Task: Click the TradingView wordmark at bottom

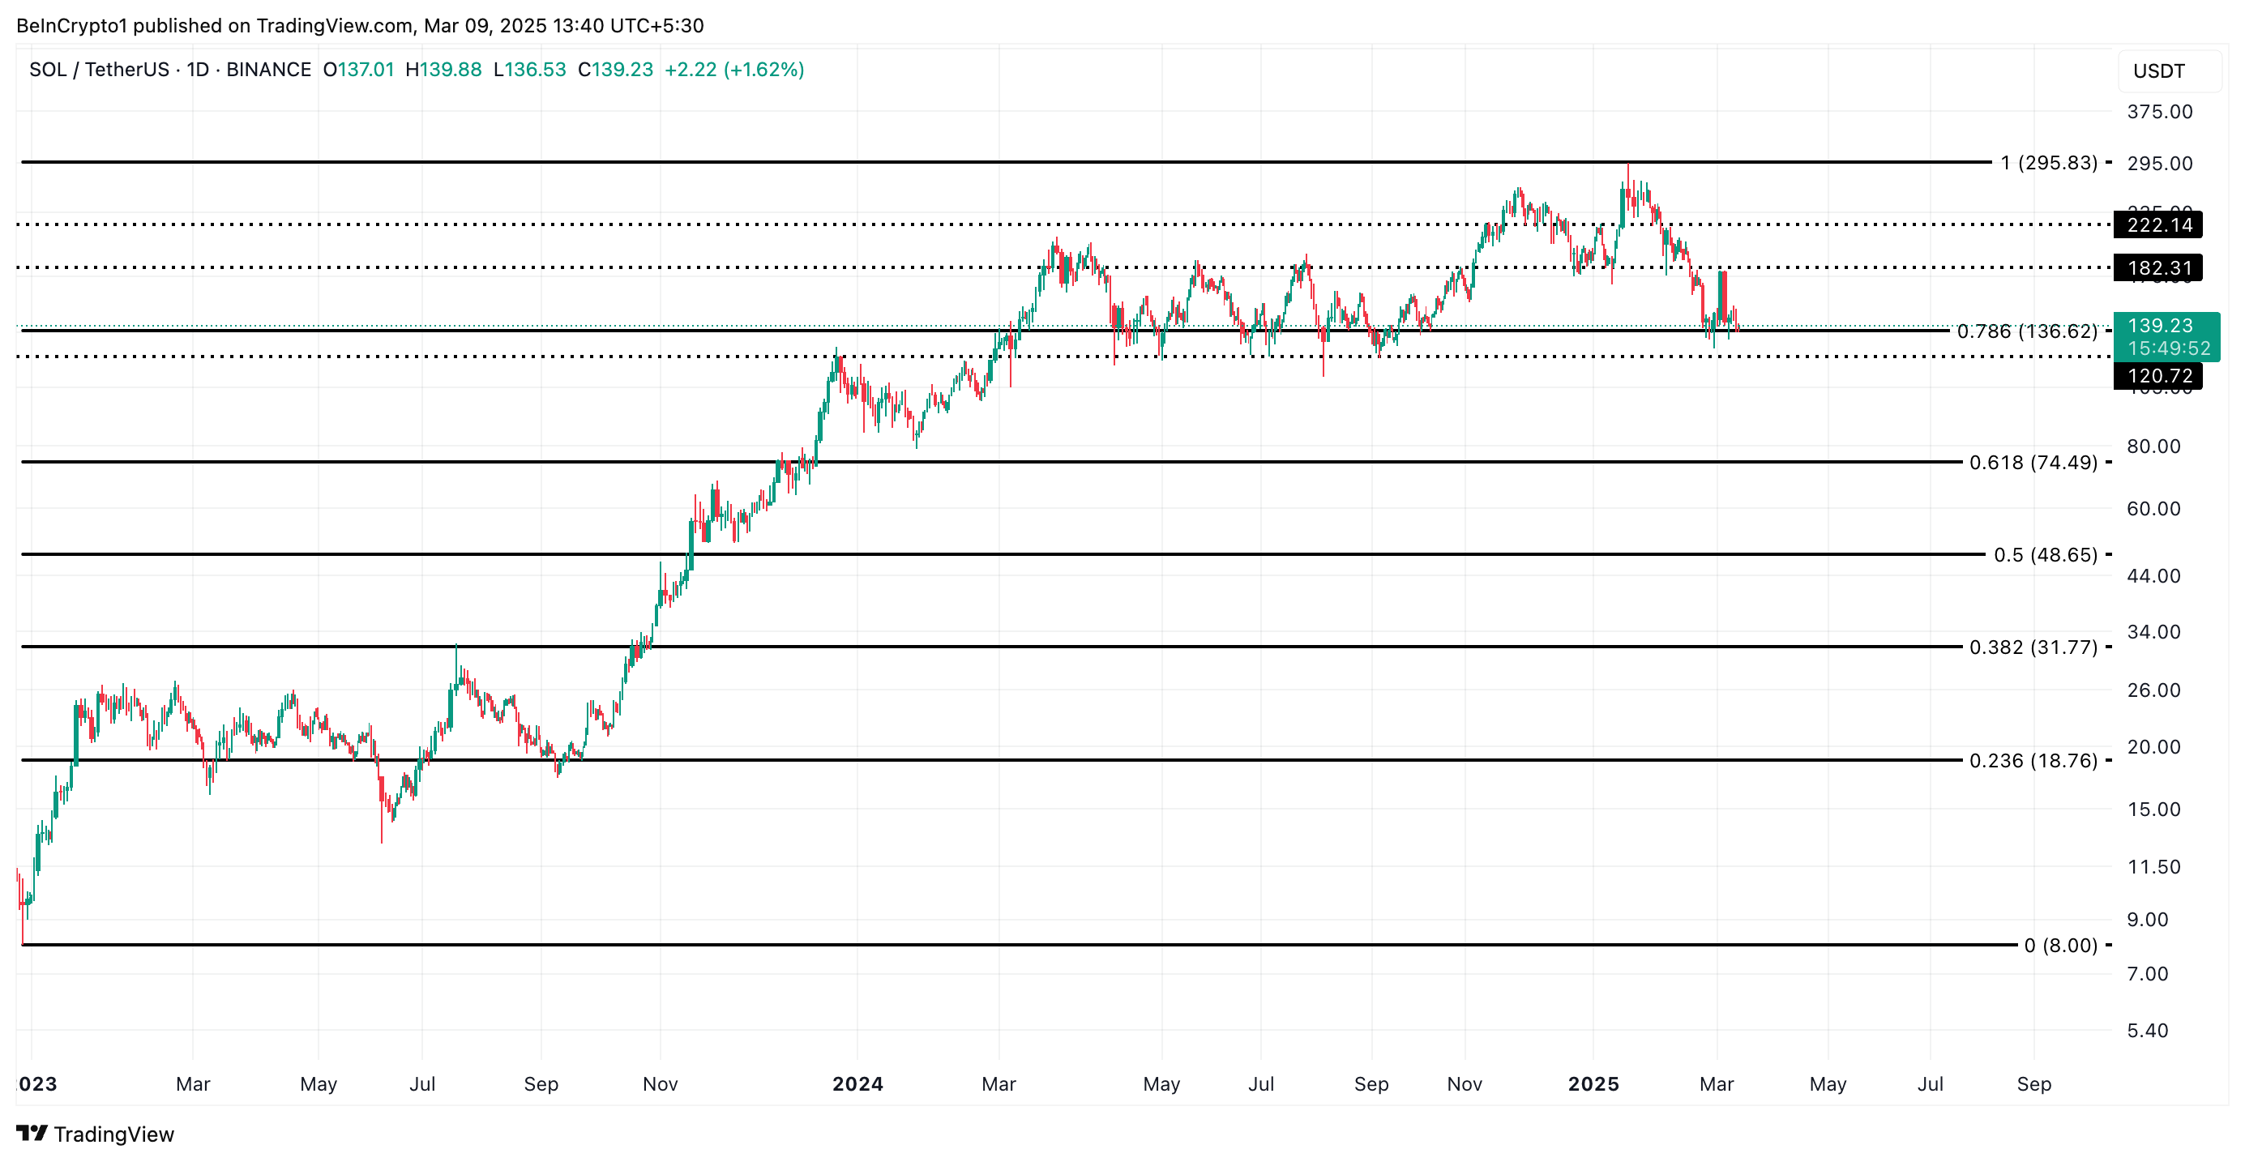Action: [113, 1134]
